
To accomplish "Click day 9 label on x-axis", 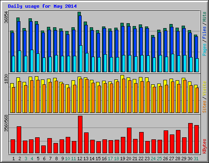I will (62, 159).
